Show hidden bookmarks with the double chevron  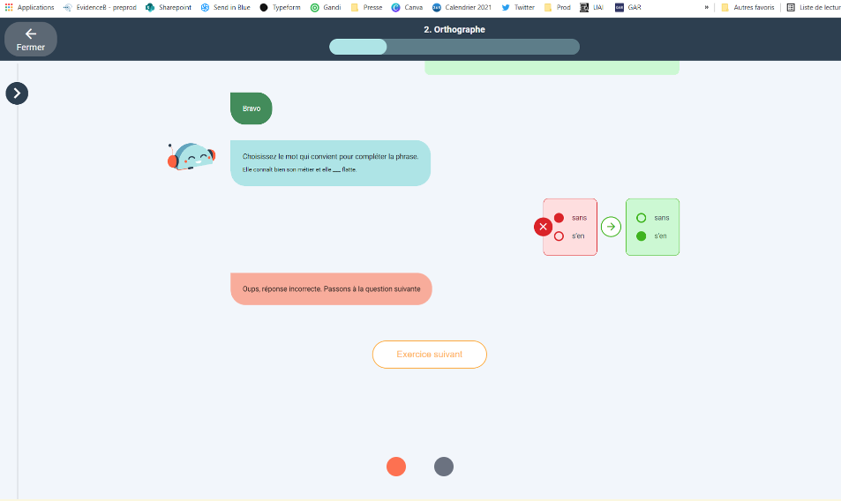706,7
